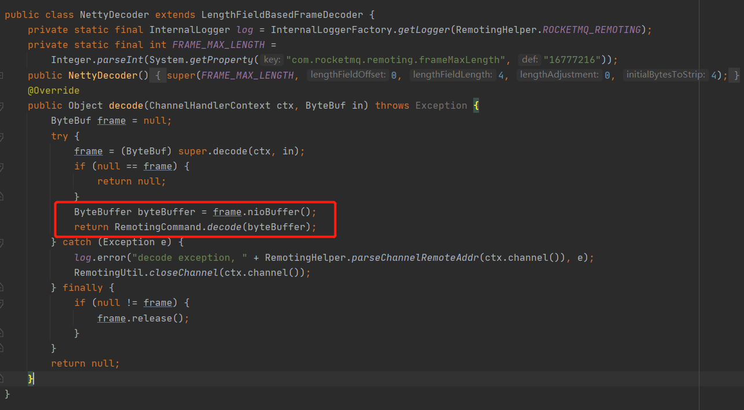Collapse the try block fold marker
Viewport: 744px width, 410px height.
[2, 137]
